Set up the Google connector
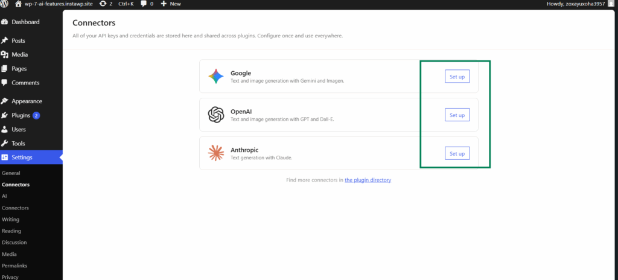 pyautogui.click(x=457, y=77)
